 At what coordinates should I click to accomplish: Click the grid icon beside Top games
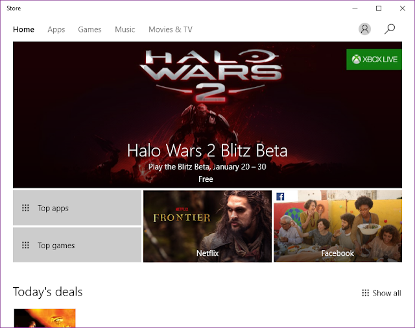25,245
